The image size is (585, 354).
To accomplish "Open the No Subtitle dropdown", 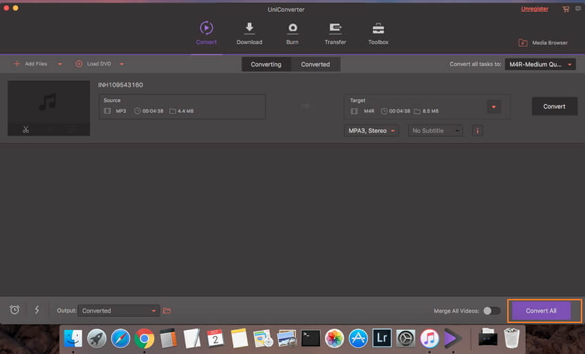I will pyautogui.click(x=436, y=131).
